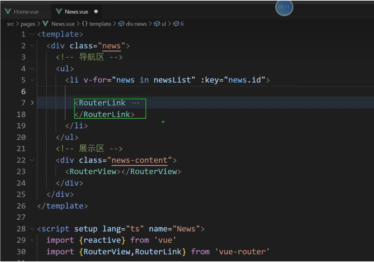This screenshot has height=262, width=374.
Task: Collapse the import fold at line 29
Action: pyautogui.click(x=32, y=240)
